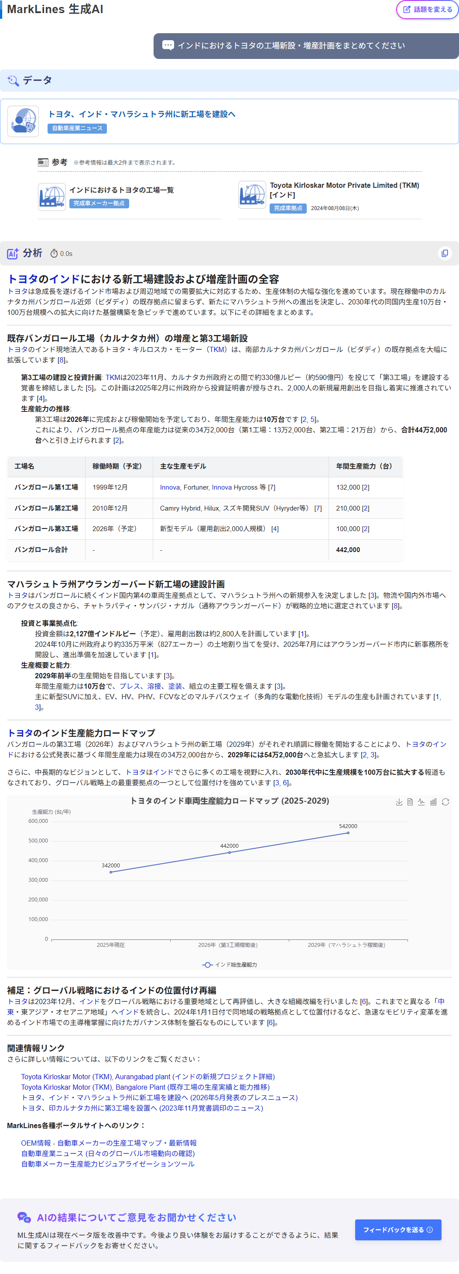Click the 完成車メーカー拠点 tag

click(x=99, y=203)
